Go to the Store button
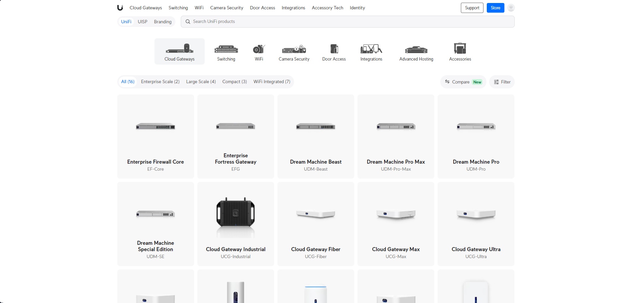This screenshot has height=303, width=630. coord(495,8)
